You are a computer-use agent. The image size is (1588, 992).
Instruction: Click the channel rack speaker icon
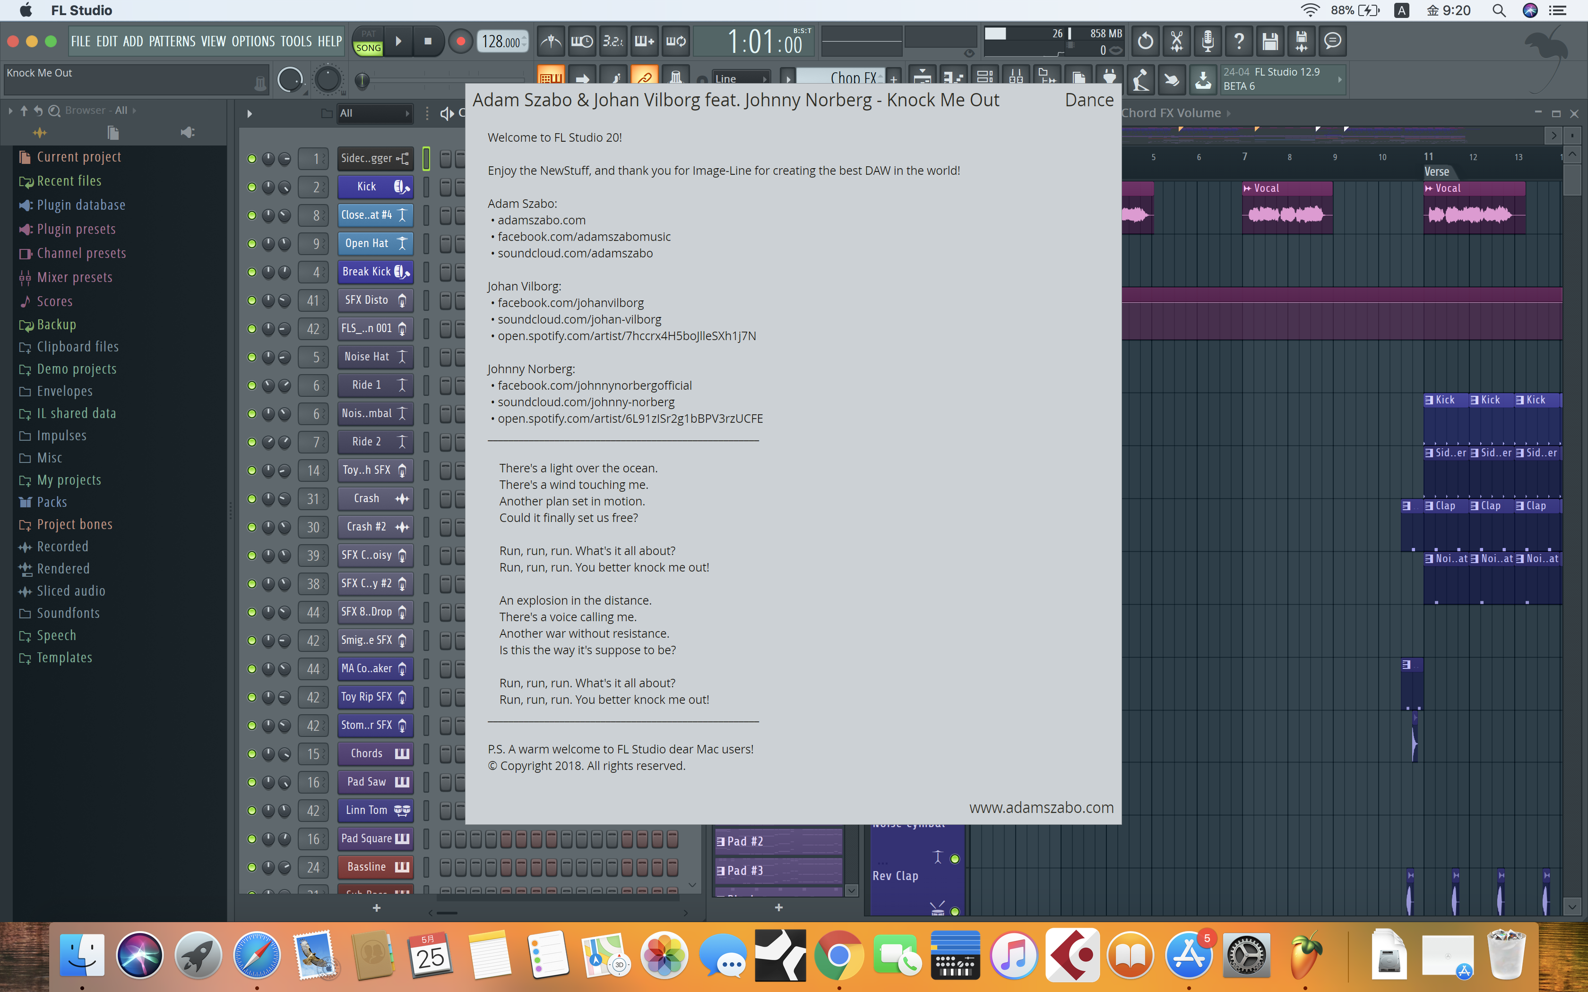pos(447,113)
